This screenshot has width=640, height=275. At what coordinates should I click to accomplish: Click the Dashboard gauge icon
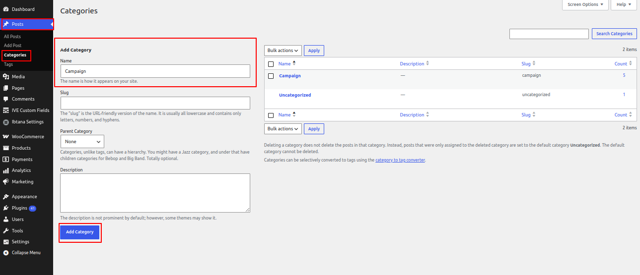click(x=6, y=9)
